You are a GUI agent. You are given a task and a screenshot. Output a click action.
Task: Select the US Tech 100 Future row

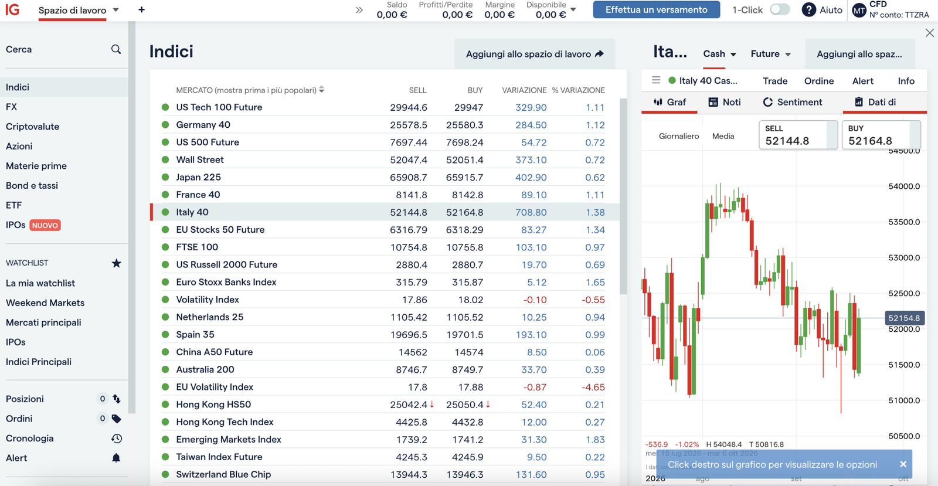coord(385,107)
